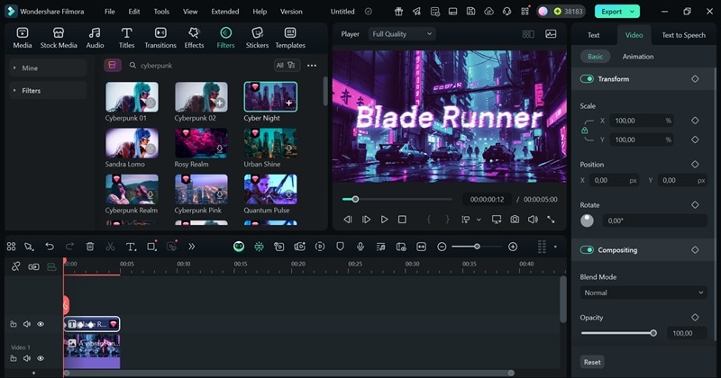Zoom out timeline with minus icon
Screen dimensions: 721x378
(x=442, y=247)
